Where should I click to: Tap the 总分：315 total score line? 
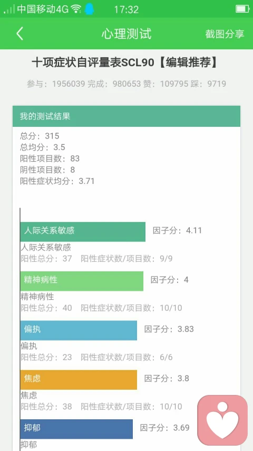pos(40,136)
